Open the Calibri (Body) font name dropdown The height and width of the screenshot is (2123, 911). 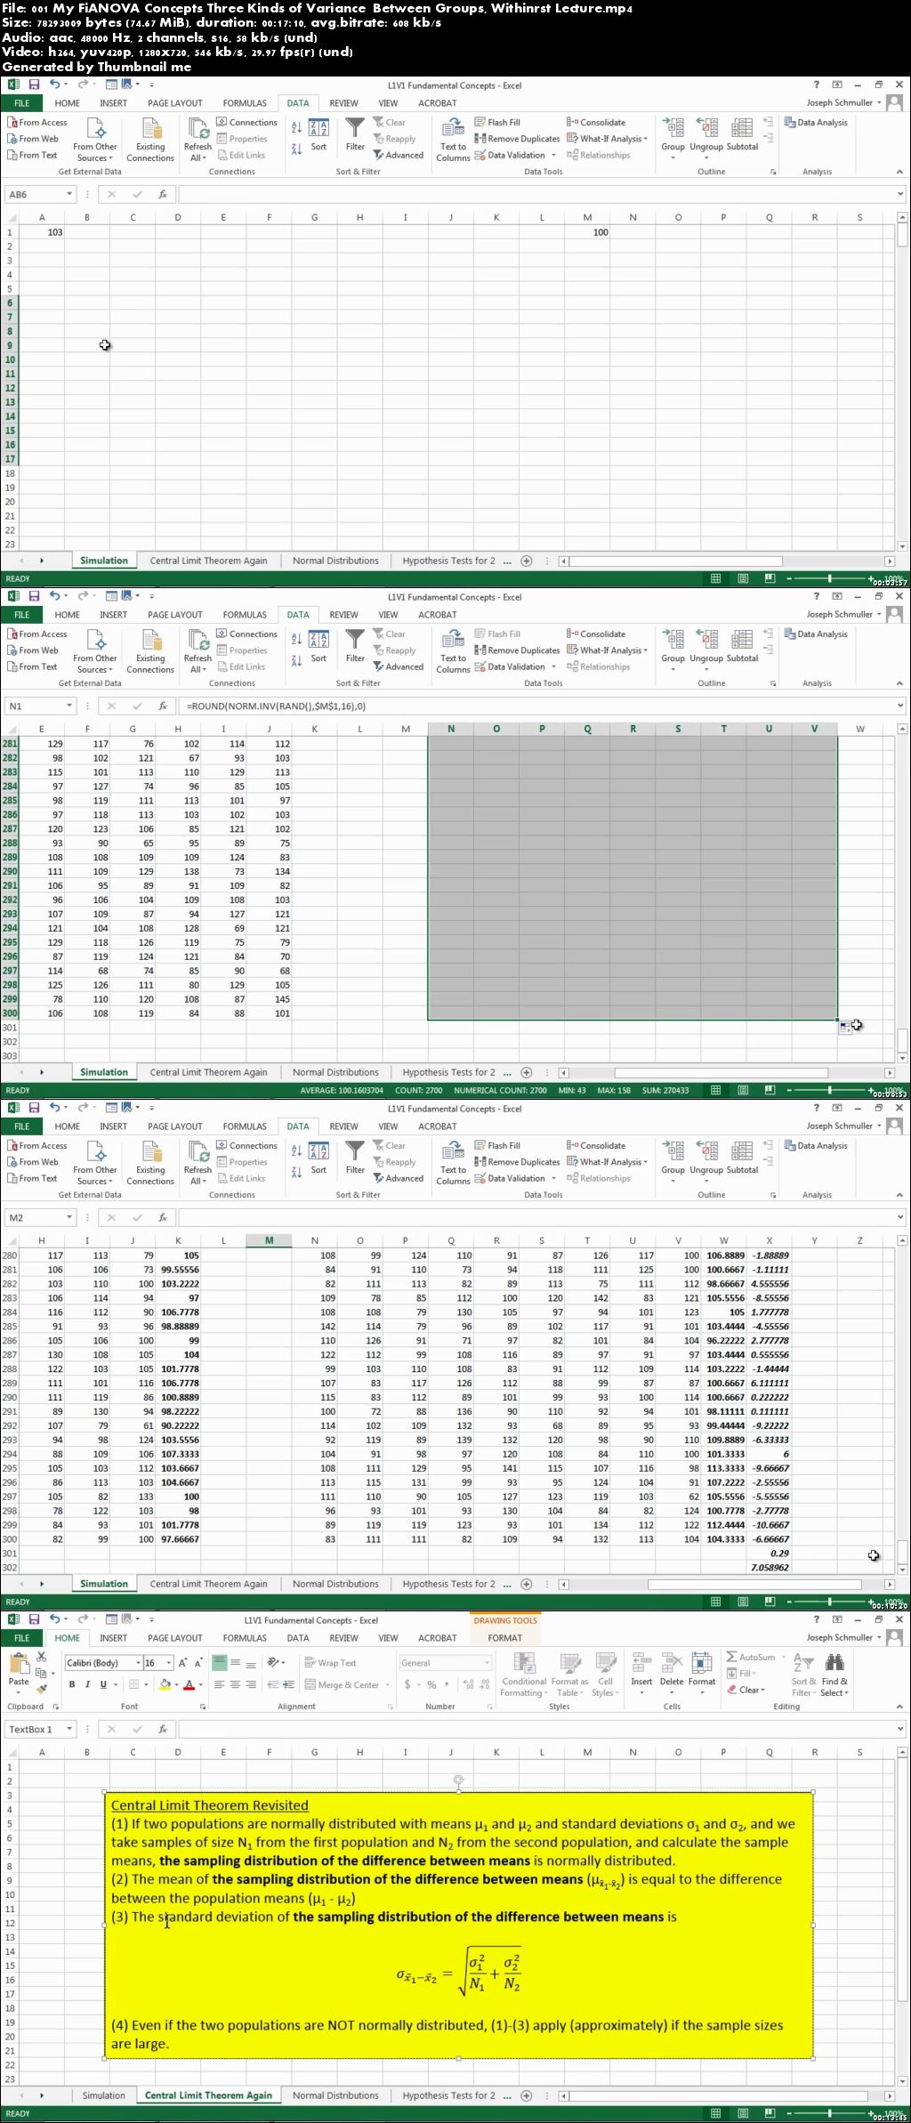pos(138,1663)
